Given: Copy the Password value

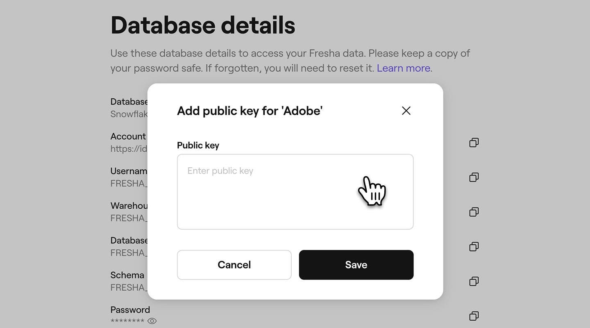Looking at the screenshot, I should point(474,316).
